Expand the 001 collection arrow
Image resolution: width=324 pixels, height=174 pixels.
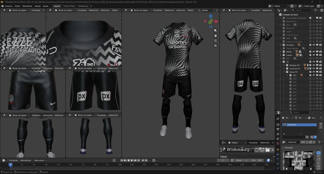[x=287, y=75]
